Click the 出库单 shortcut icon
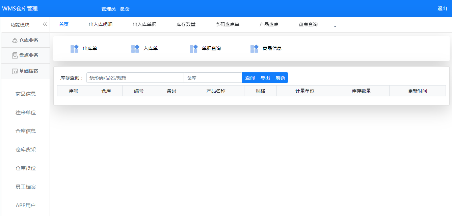 pos(74,49)
